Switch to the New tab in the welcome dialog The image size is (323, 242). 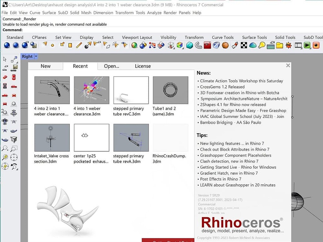(45, 66)
